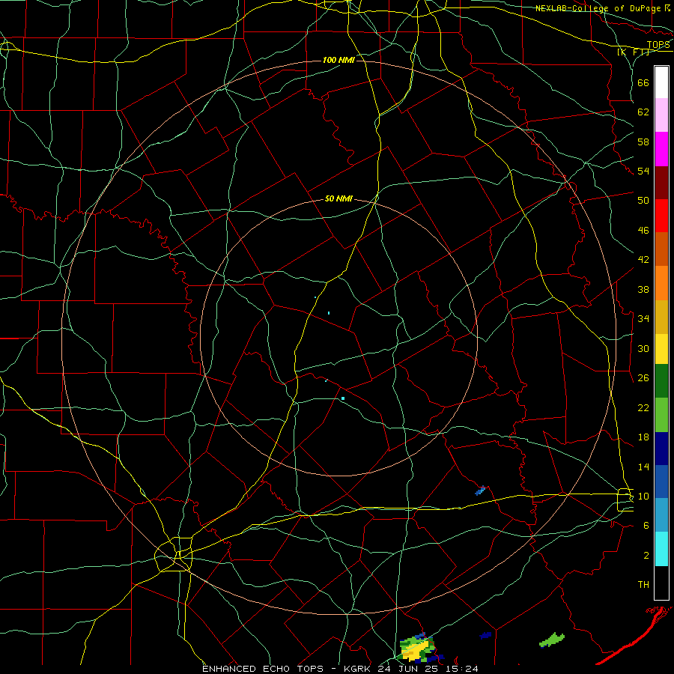Click the legend value '54'
This screenshot has width=674, height=674.
[x=643, y=171]
